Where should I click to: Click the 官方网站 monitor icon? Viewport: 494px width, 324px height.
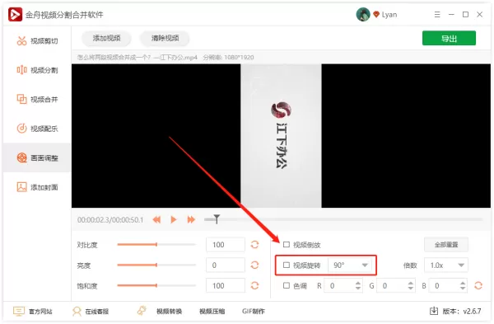tap(19, 311)
